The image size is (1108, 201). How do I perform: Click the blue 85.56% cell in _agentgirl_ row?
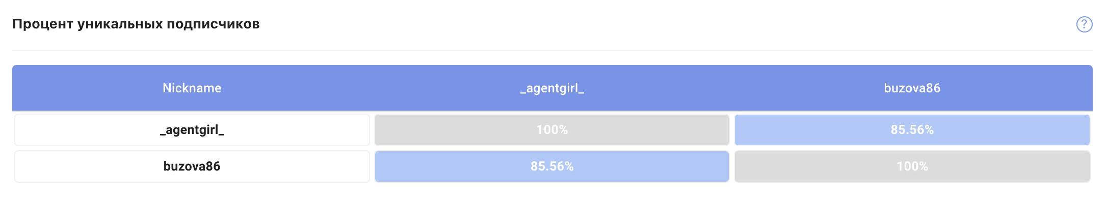click(x=912, y=130)
